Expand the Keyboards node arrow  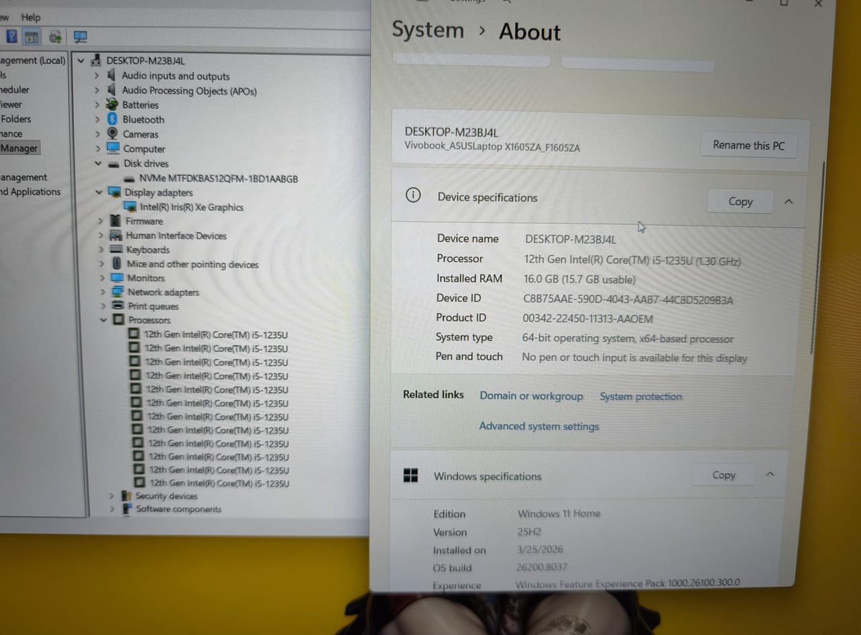point(101,249)
